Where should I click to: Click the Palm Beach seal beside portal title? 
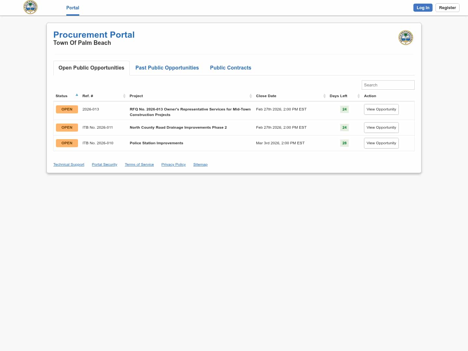(406, 38)
